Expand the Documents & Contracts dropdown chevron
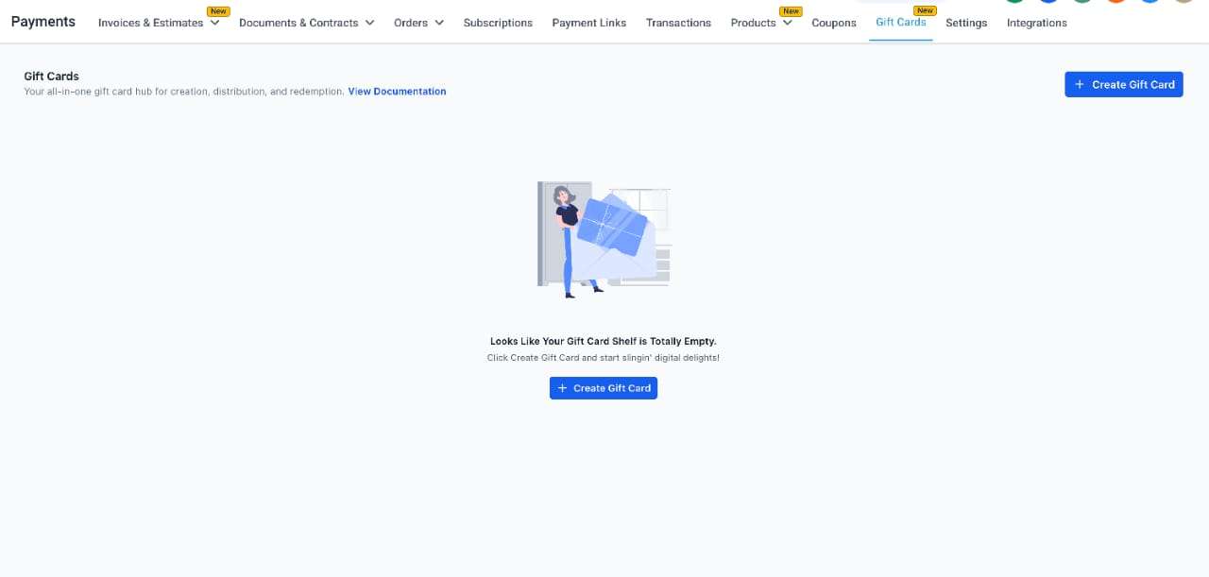 click(369, 23)
